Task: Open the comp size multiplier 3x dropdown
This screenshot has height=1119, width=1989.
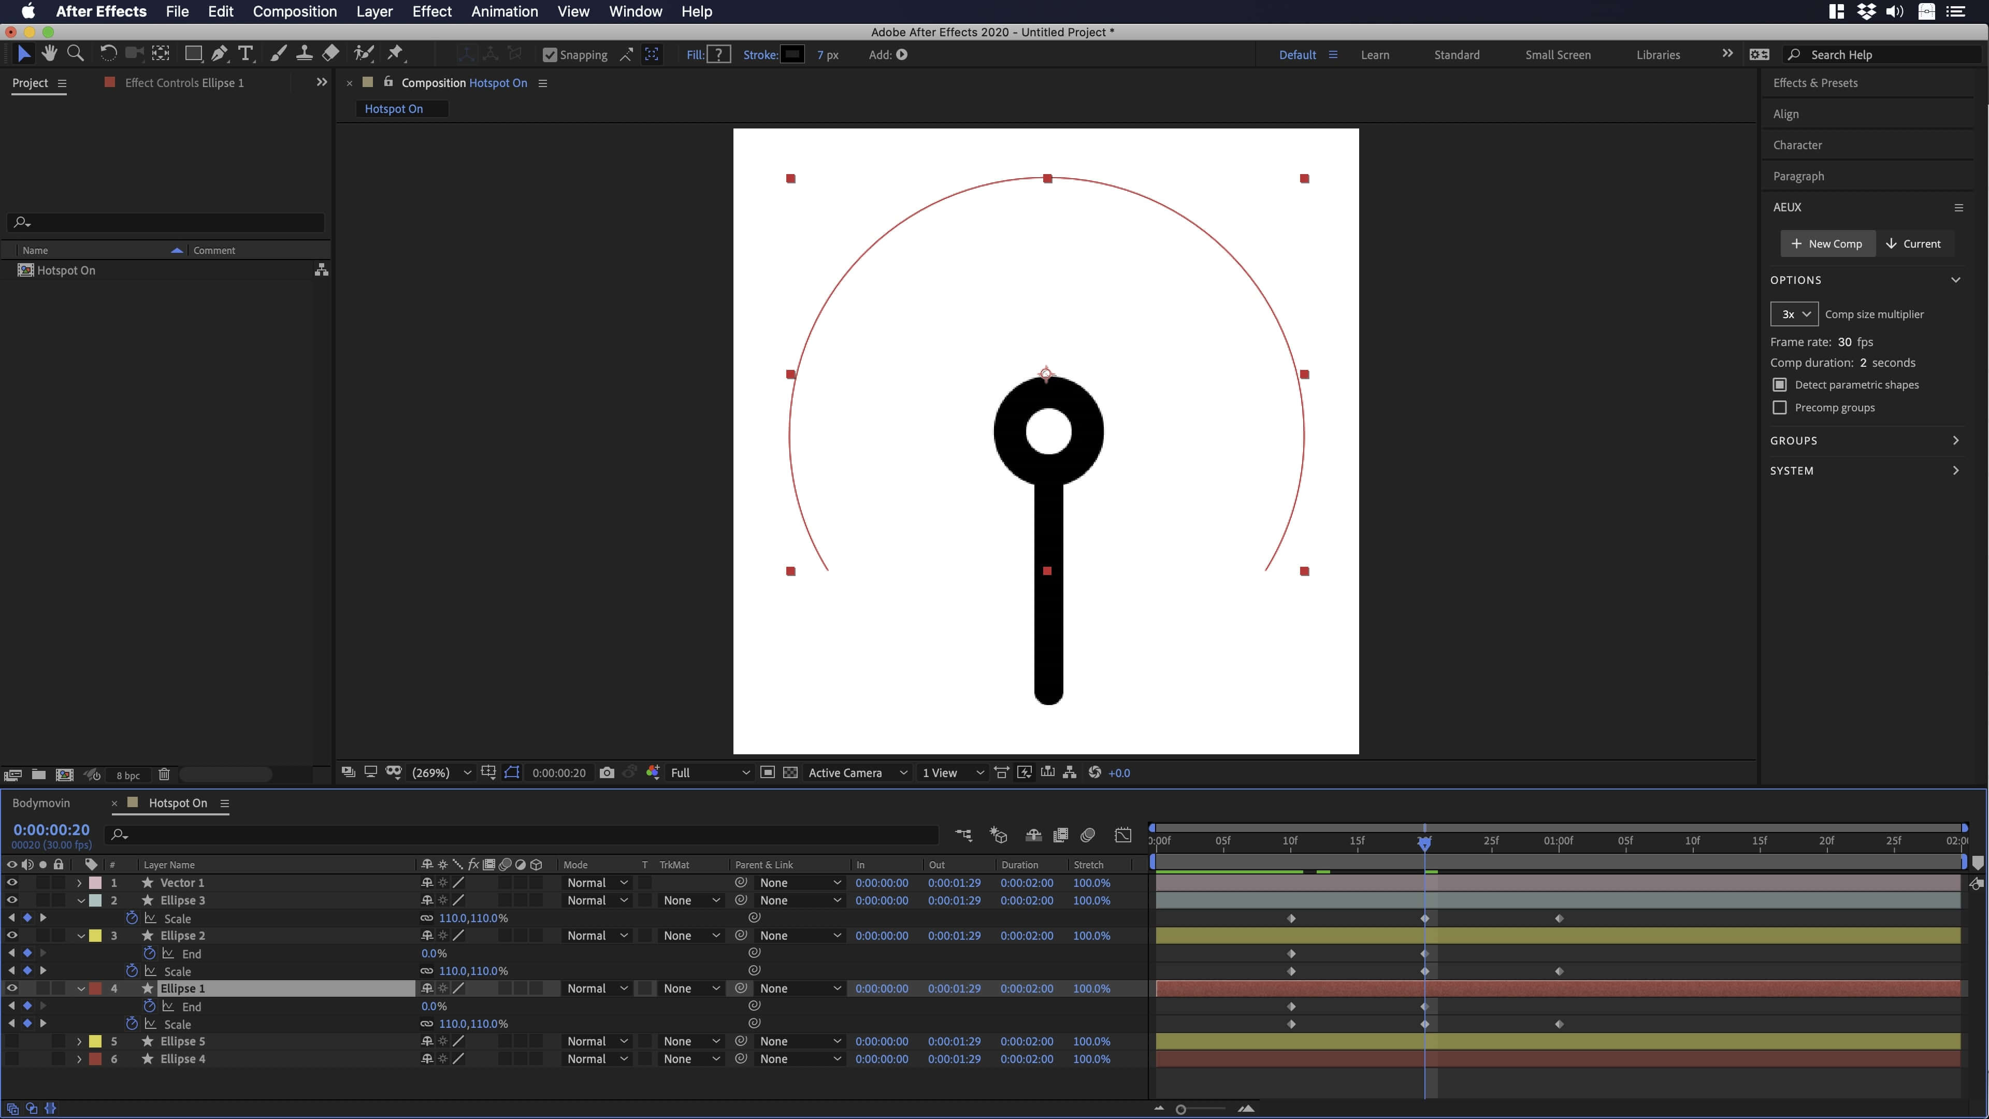Action: (x=1794, y=313)
